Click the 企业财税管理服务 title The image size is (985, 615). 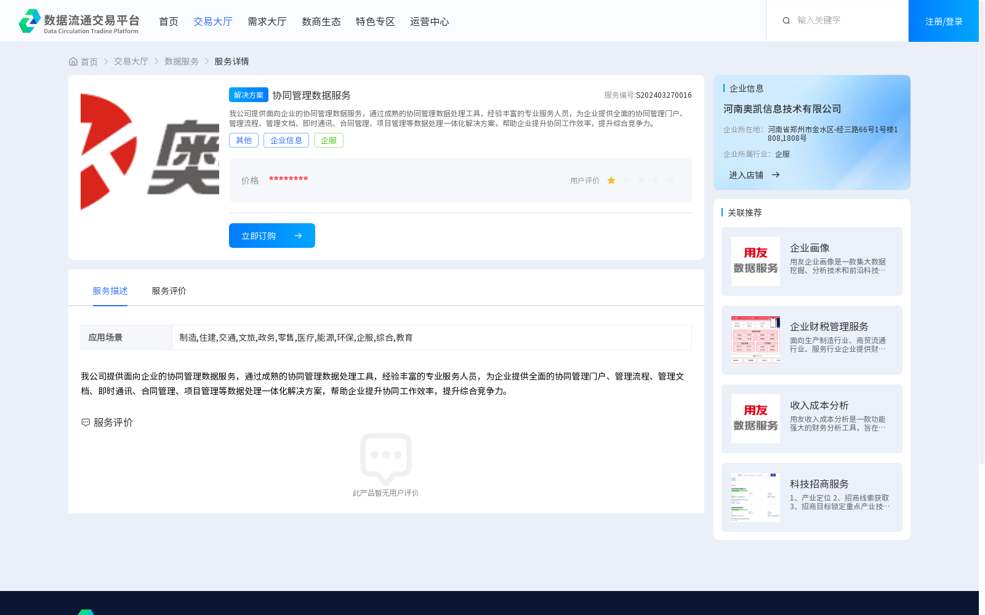click(x=829, y=327)
